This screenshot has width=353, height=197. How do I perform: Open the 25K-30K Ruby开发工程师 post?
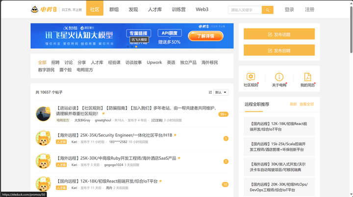116,158
